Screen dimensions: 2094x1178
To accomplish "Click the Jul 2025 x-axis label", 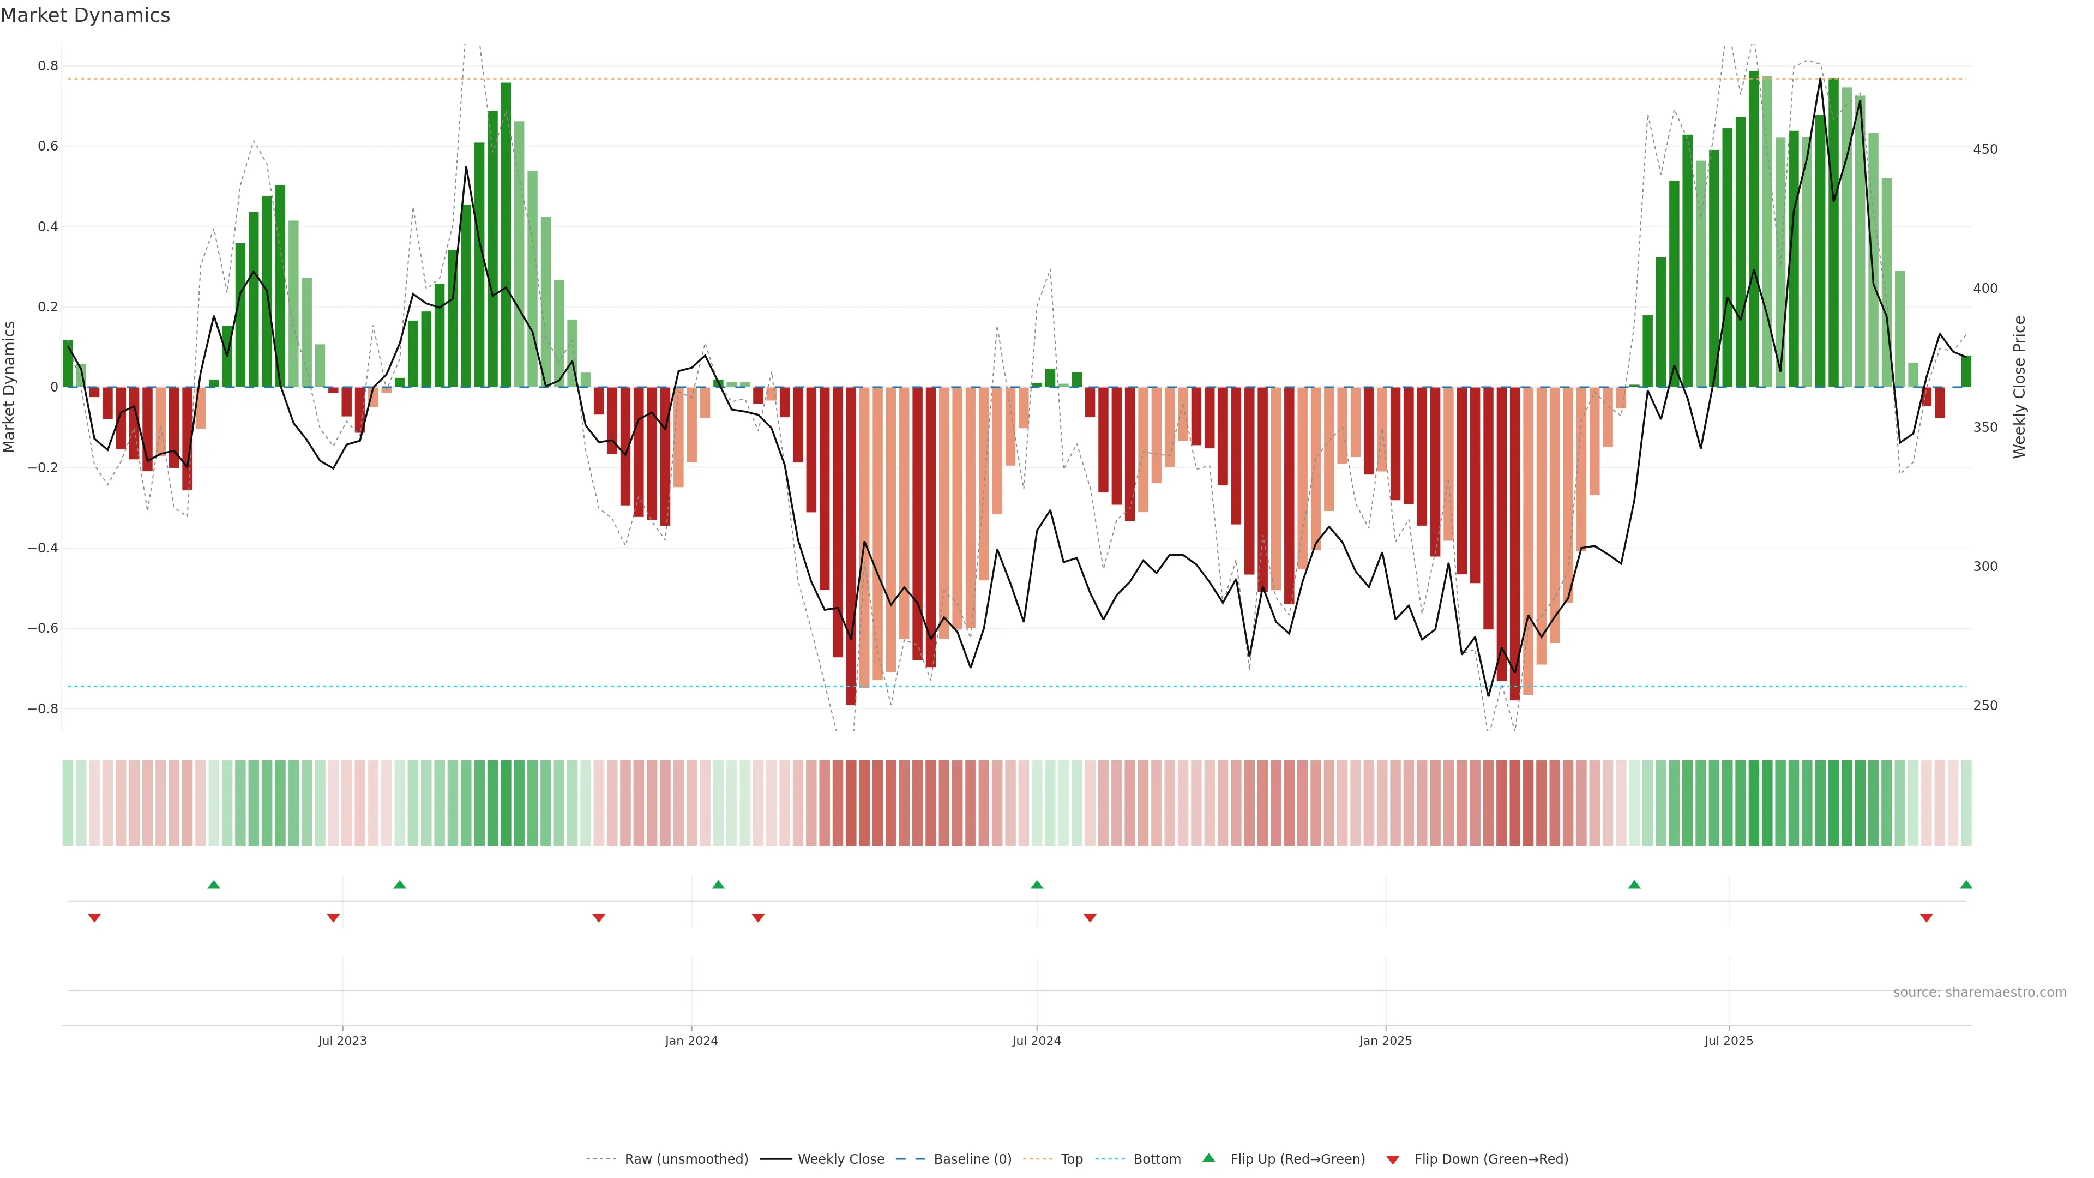I will 1728,1041.
